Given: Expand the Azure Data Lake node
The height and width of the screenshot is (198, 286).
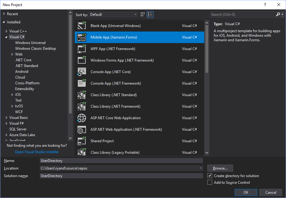Looking at the screenshot, I should (x=7, y=135).
